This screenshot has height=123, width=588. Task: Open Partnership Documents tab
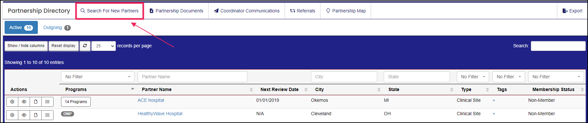[176, 11]
